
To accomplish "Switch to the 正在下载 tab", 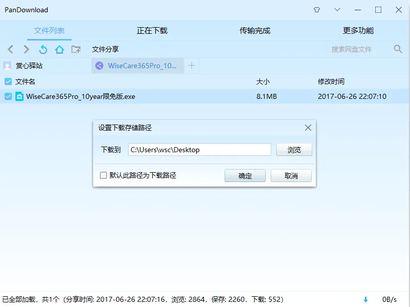I will (152, 31).
